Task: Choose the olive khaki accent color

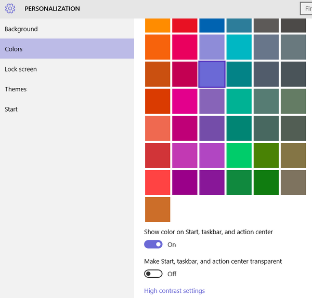Action: [x=293, y=155]
